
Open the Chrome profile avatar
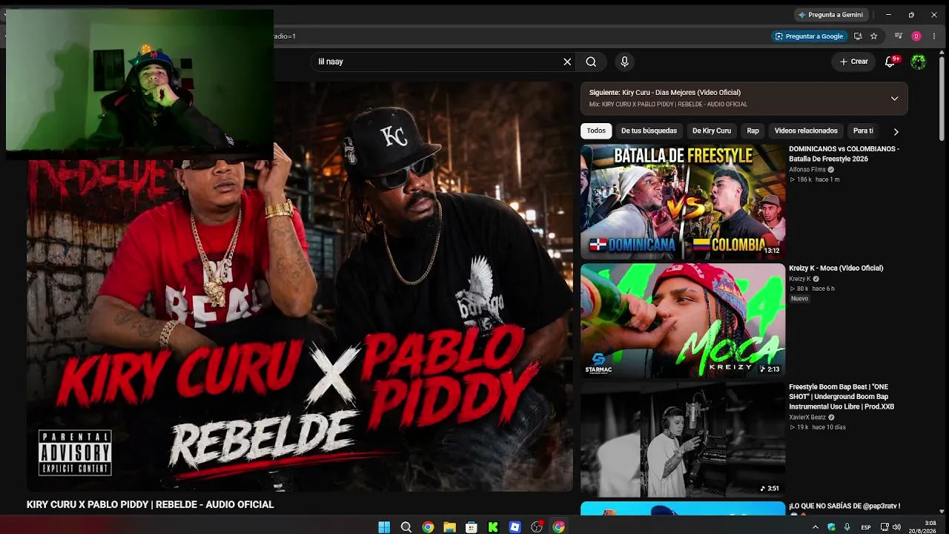pyautogui.click(x=916, y=36)
